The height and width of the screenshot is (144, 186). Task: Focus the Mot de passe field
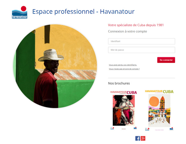tap(141, 50)
